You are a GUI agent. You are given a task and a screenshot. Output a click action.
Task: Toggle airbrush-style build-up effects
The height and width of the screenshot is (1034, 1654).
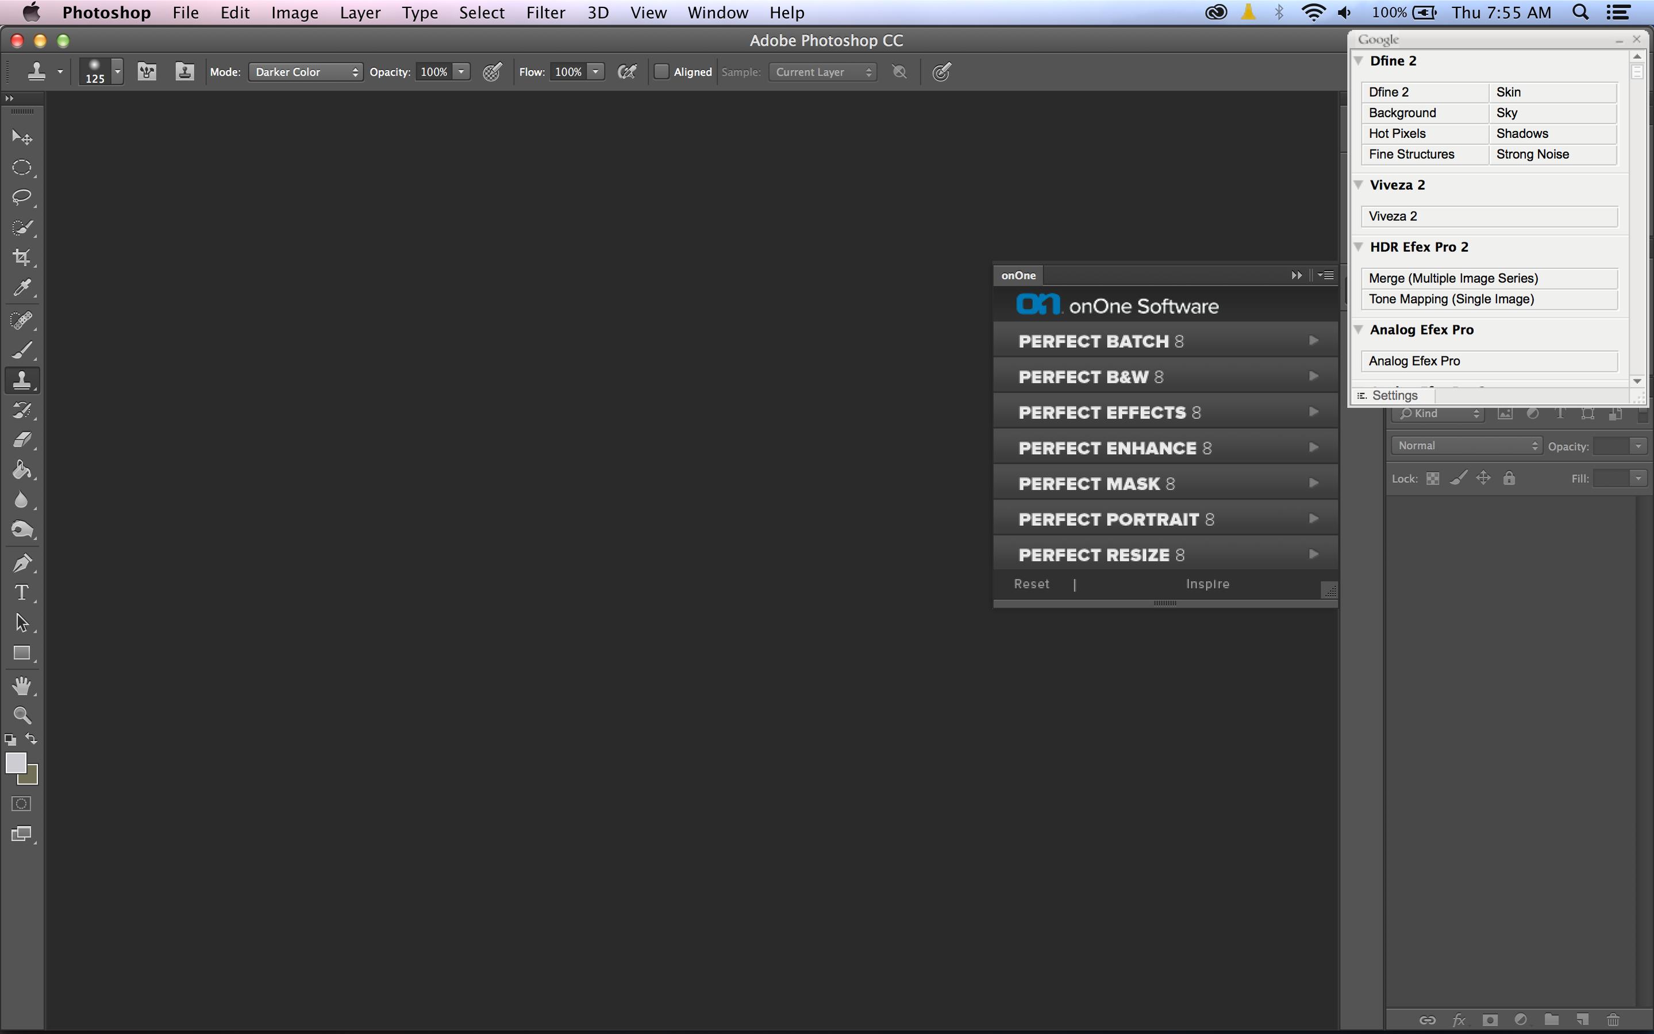[x=626, y=72]
